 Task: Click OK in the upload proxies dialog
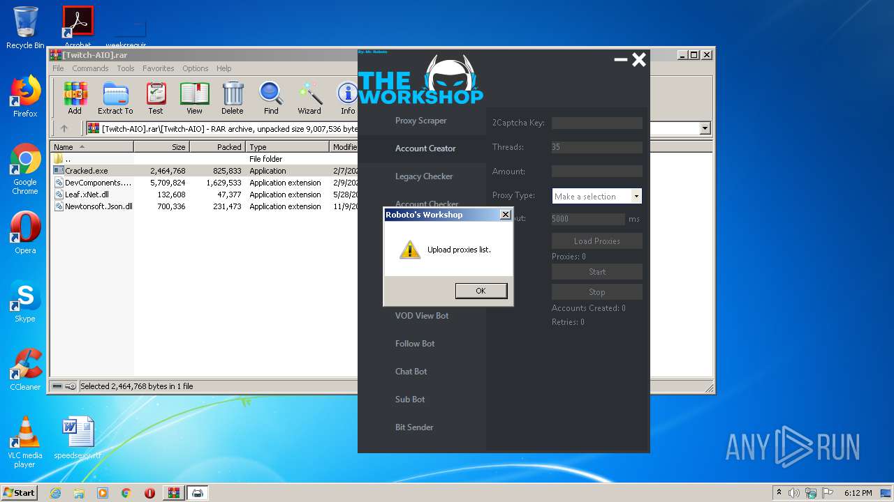point(481,291)
